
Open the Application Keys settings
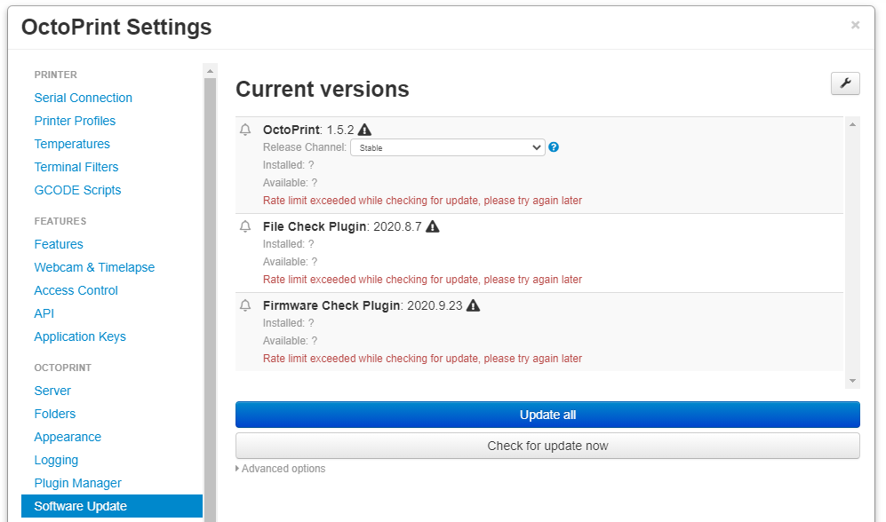tap(80, 336)
